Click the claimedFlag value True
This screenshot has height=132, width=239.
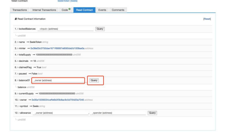pyautogui.click(x=39, y=67)
